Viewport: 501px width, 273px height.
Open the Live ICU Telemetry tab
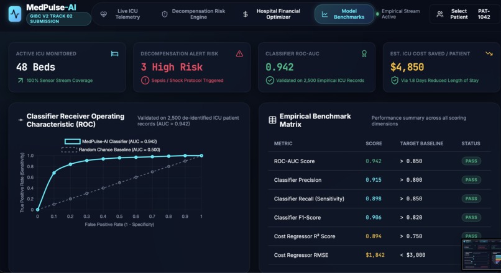[x=122, y=14]
